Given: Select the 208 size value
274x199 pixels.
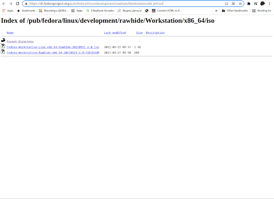Looking at the screenshot, I should [x=137, y=53].
